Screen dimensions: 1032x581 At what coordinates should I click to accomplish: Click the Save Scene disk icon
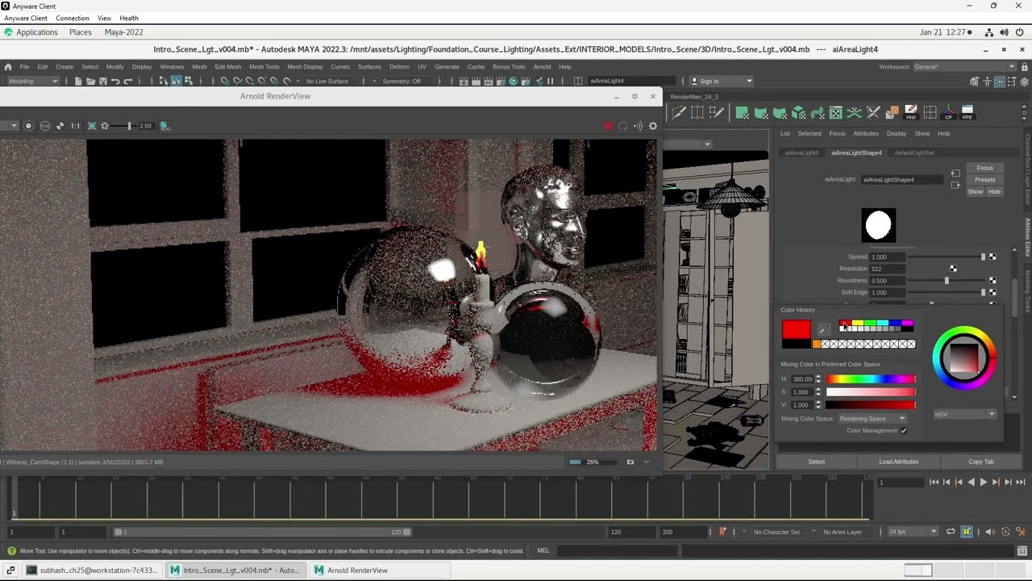(x=102, y=81)
